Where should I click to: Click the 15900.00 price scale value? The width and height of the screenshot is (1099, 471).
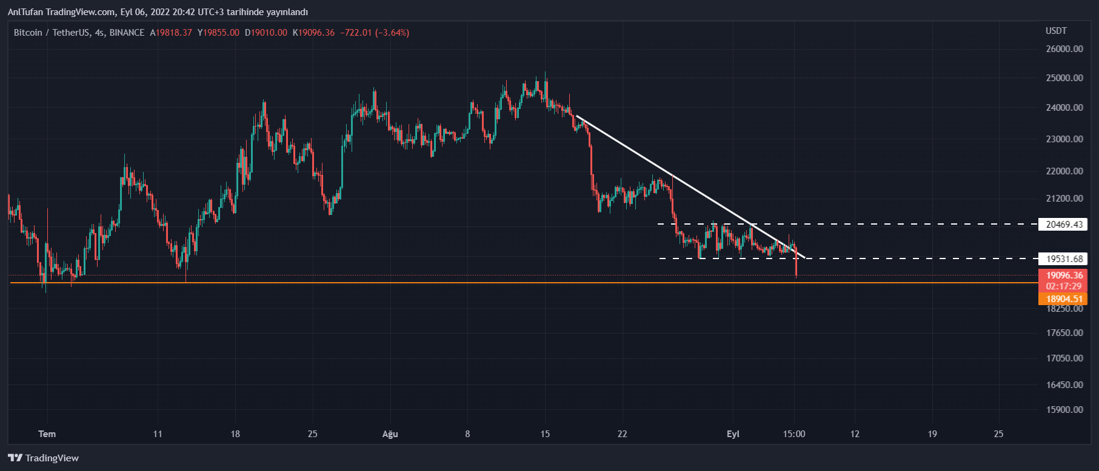point(1064,410)
